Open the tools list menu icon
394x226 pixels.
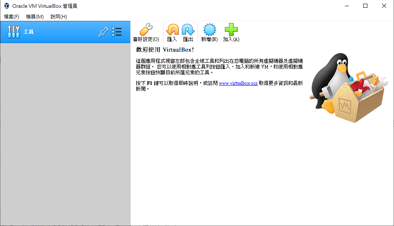(117, 32)
